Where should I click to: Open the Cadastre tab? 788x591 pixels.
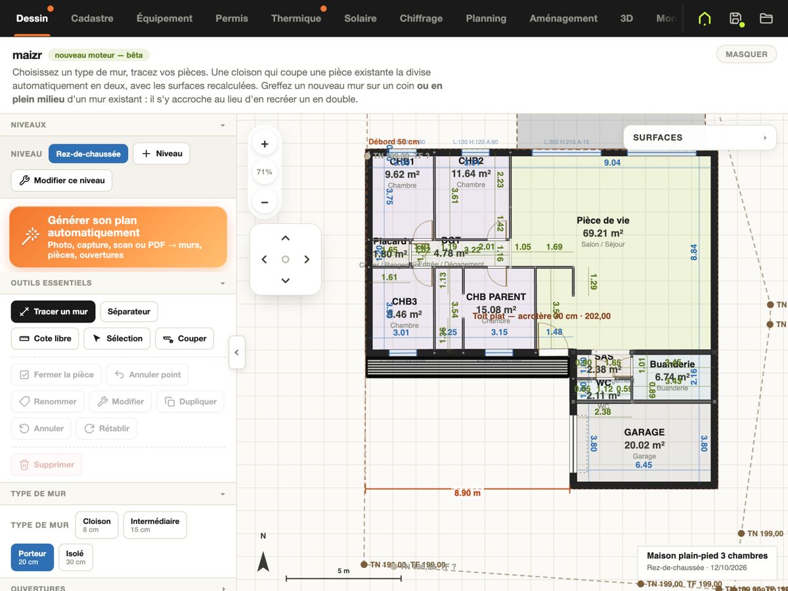92,18
